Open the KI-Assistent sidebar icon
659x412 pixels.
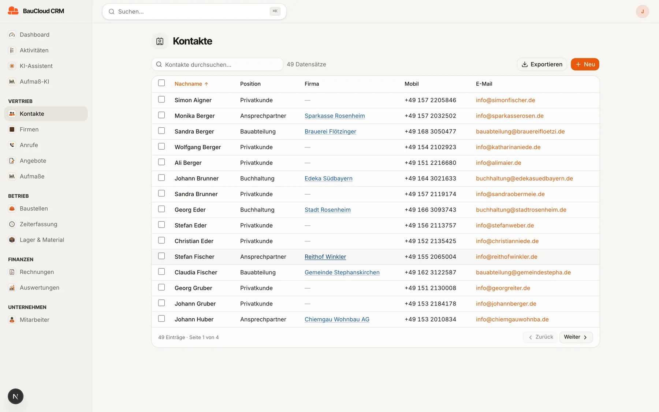12,66
